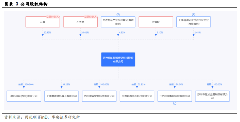Click the 实际控制人 tag on 左晶

(53, 17)
